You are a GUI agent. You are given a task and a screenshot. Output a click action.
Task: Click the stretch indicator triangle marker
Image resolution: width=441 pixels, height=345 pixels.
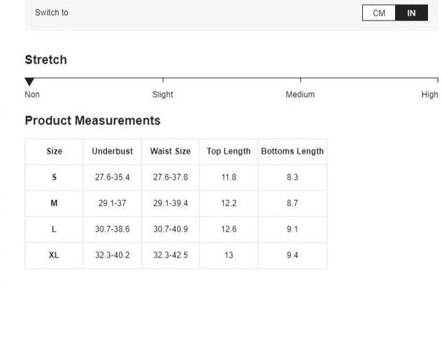[x=29, y=82]
